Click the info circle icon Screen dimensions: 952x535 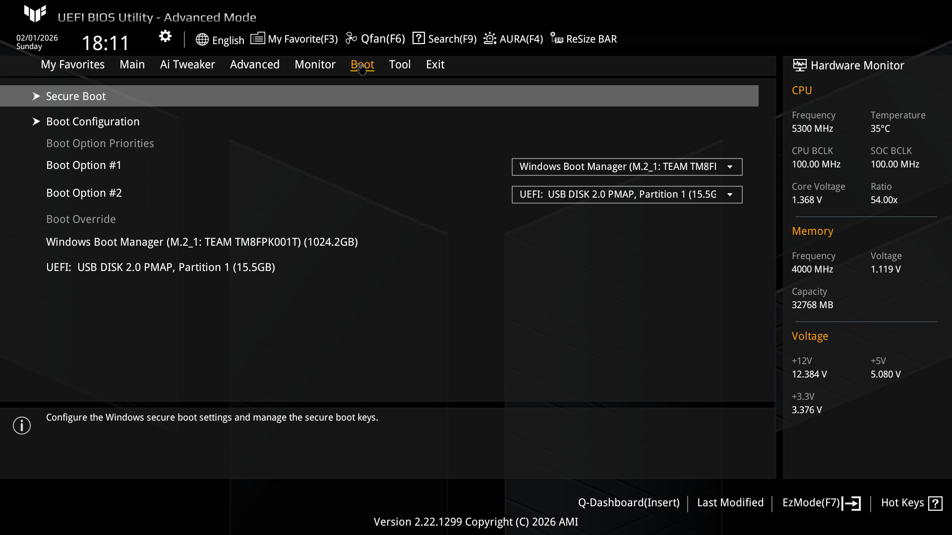click(22, 426)
